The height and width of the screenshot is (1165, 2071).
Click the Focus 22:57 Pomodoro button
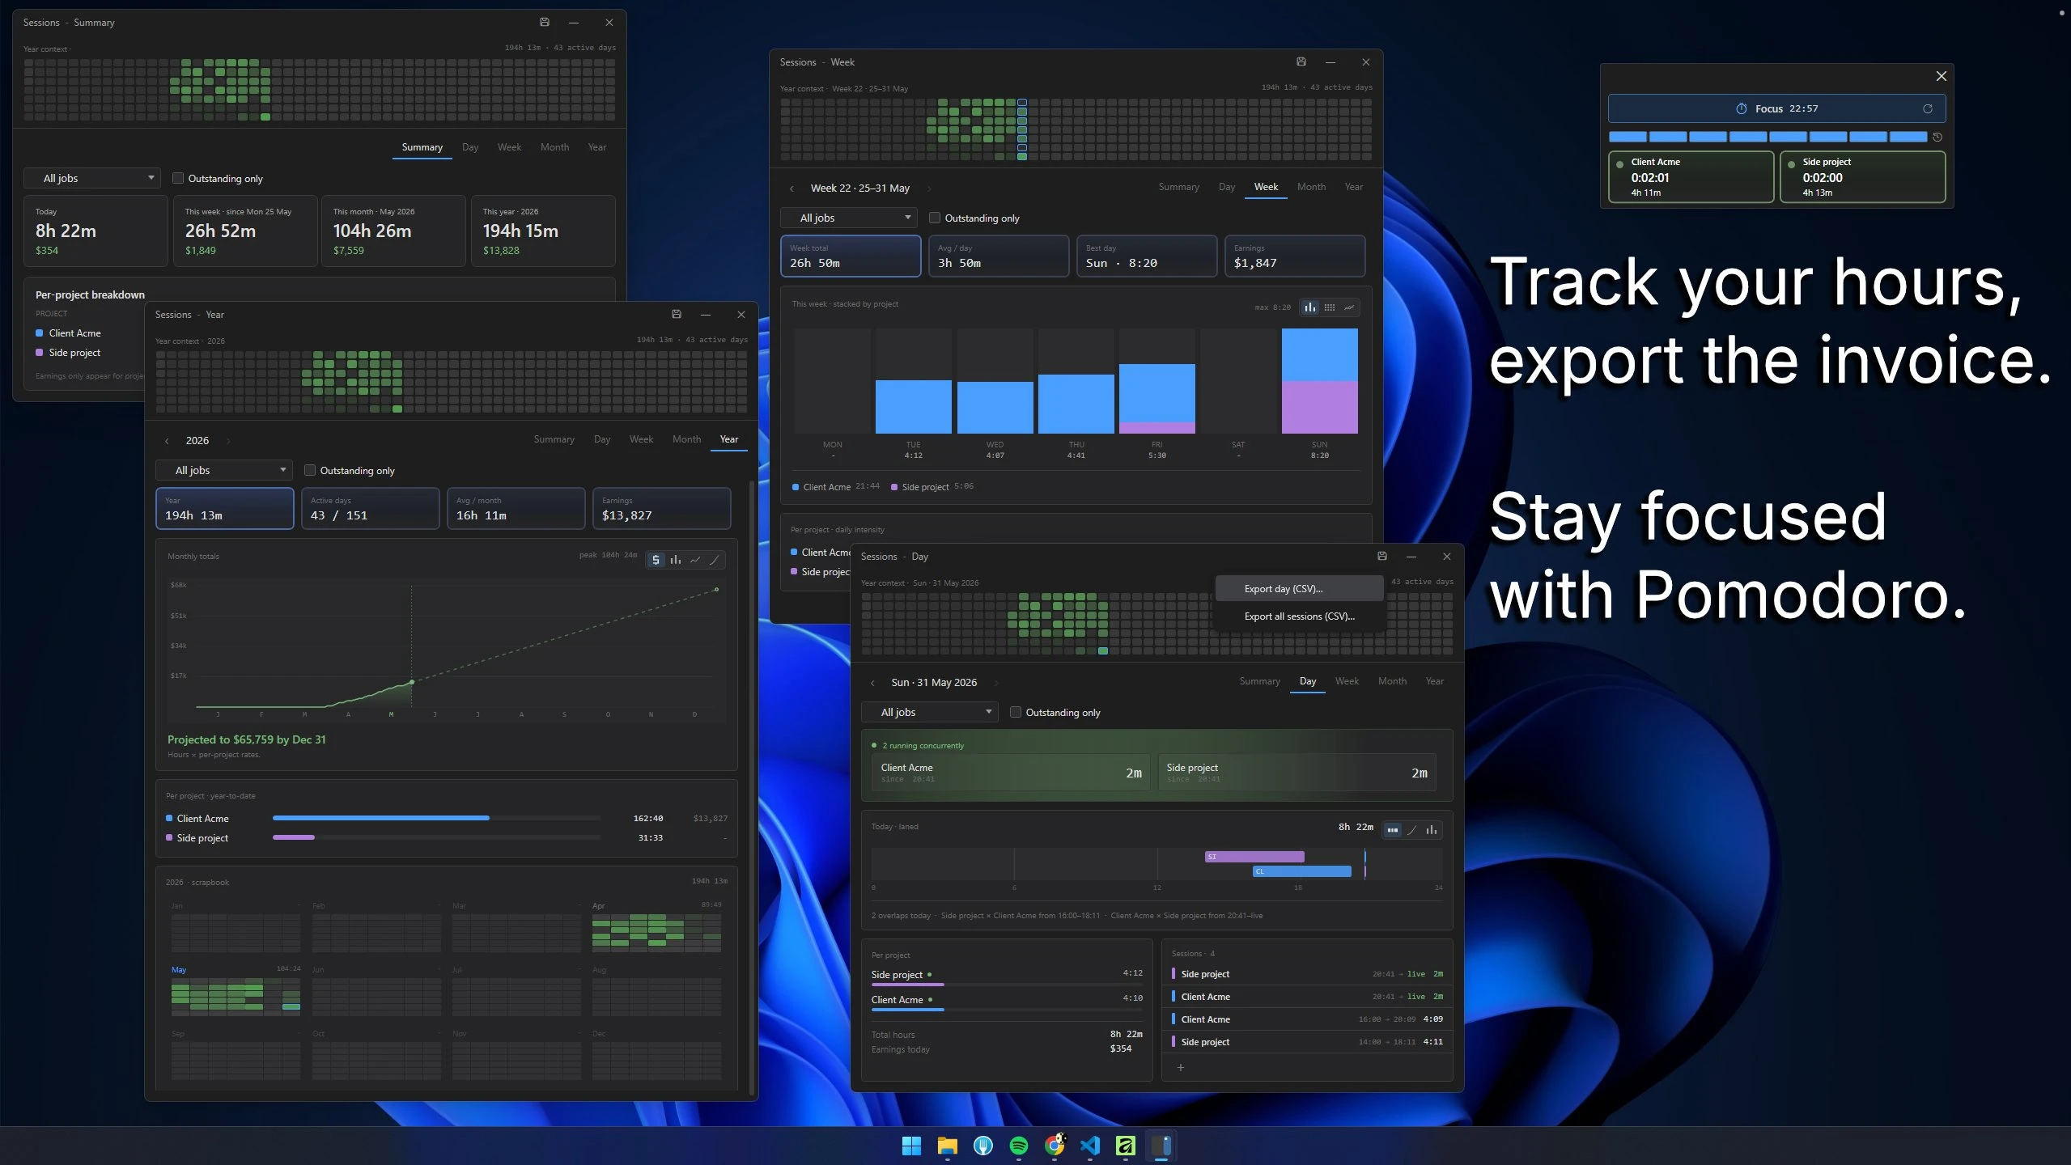coord(1776,108)
